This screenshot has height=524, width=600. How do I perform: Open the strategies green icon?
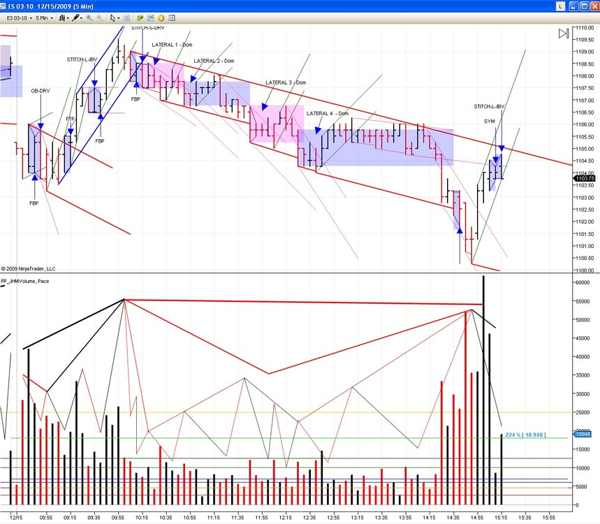(140, 18)
